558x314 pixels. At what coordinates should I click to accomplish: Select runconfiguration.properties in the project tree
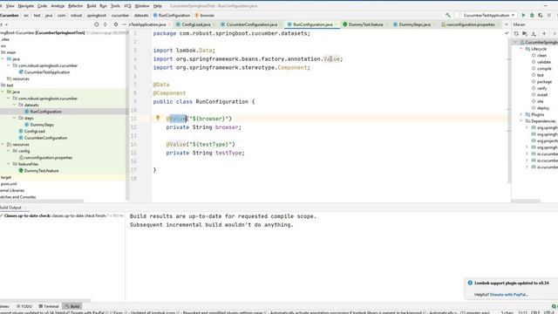tap(48, 157)
